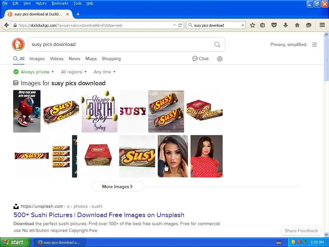Viewport: 329px width, 247px height.
Task: Click the page scrollbar up arrow
Action: pyautogui.click(x=326, y=35)
